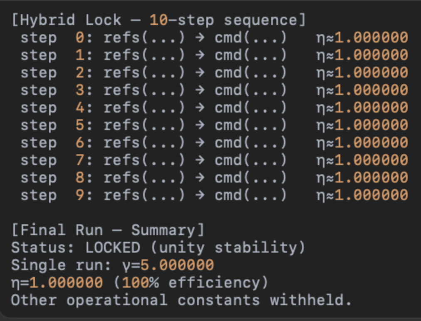
Task: Click step 4 efficiency value 1.000000
Action: [x=371, y=108]
